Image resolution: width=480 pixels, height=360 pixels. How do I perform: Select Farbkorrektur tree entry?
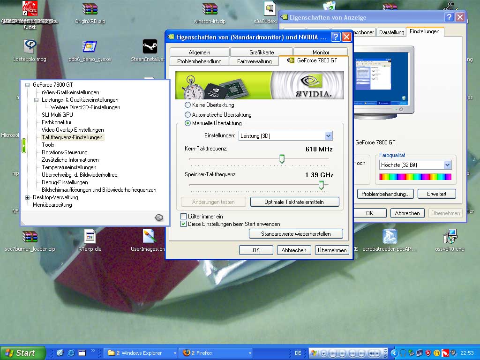coord(57,122)
